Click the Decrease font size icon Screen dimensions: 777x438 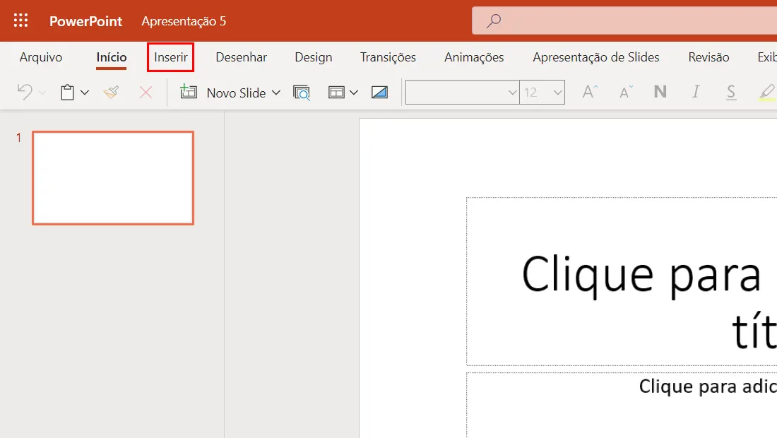pyautogui.click(x=626, y=92)
